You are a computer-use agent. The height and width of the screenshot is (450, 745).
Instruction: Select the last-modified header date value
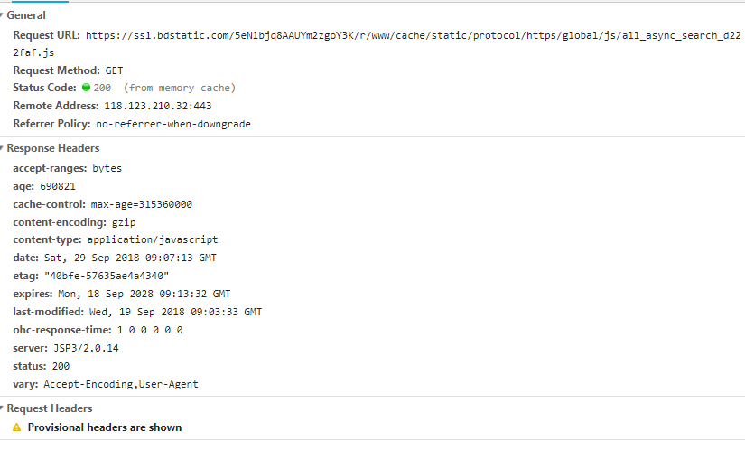[x=175, y=312]
